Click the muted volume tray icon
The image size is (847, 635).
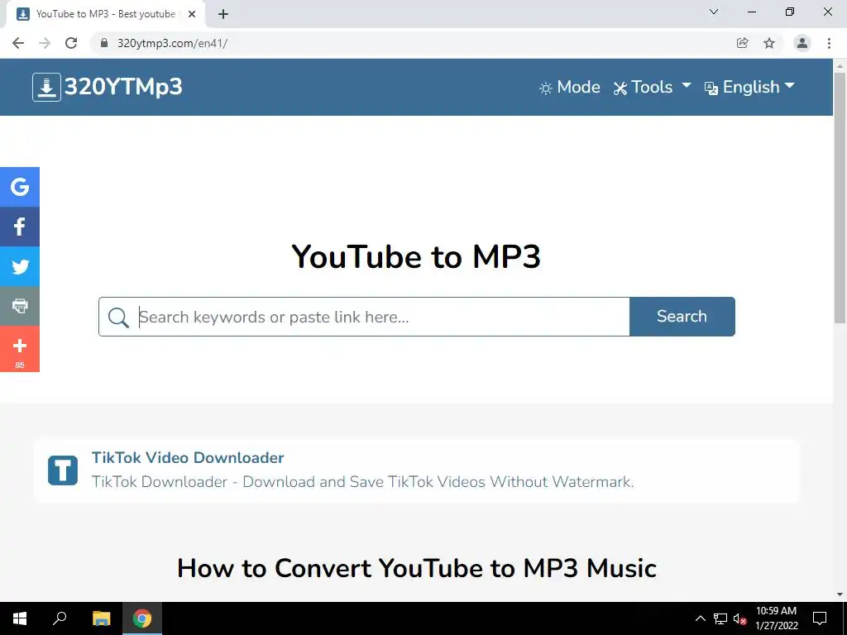tap(739, 618)
